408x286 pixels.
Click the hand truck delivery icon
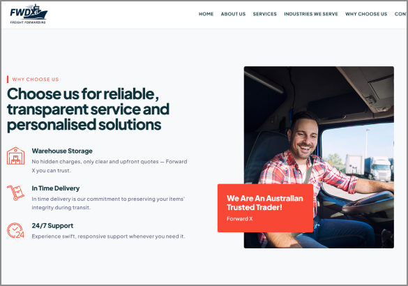(15, 193)
